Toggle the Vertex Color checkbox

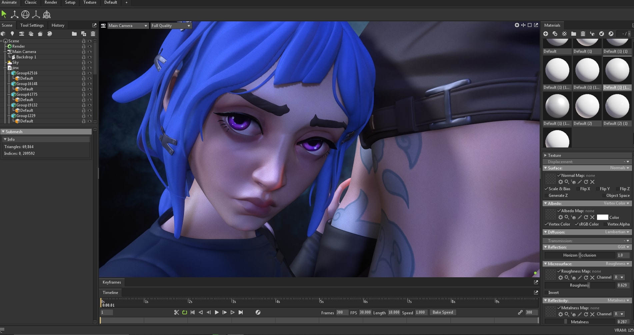[x=546, y=224]
